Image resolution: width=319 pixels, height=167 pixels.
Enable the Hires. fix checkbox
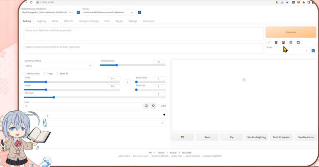coord(57,74)
